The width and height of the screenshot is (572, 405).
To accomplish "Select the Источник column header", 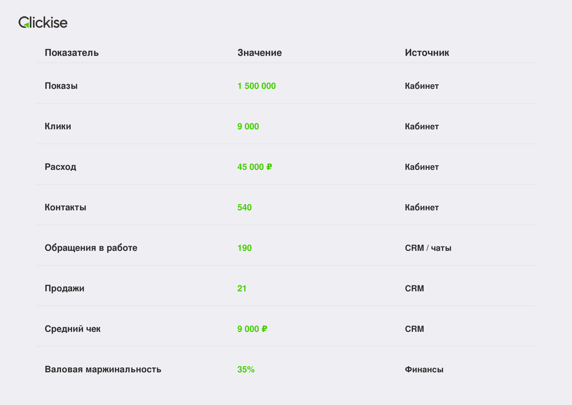I will pyautogui.click(x=427, y=53).
